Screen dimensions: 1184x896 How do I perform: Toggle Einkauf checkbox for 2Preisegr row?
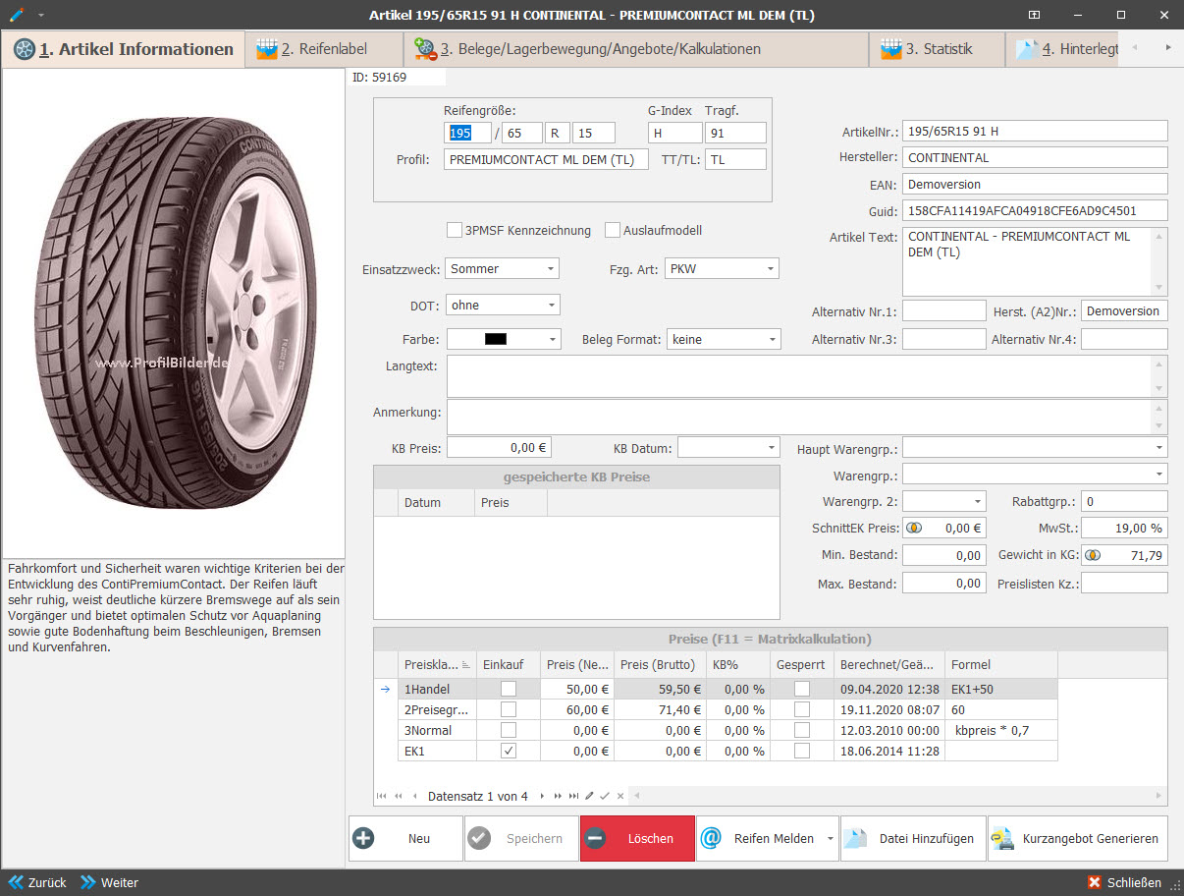click(x=509, y=709)
